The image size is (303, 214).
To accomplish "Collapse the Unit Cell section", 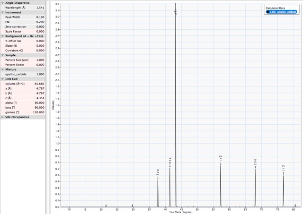I will (x=2, y=79).
